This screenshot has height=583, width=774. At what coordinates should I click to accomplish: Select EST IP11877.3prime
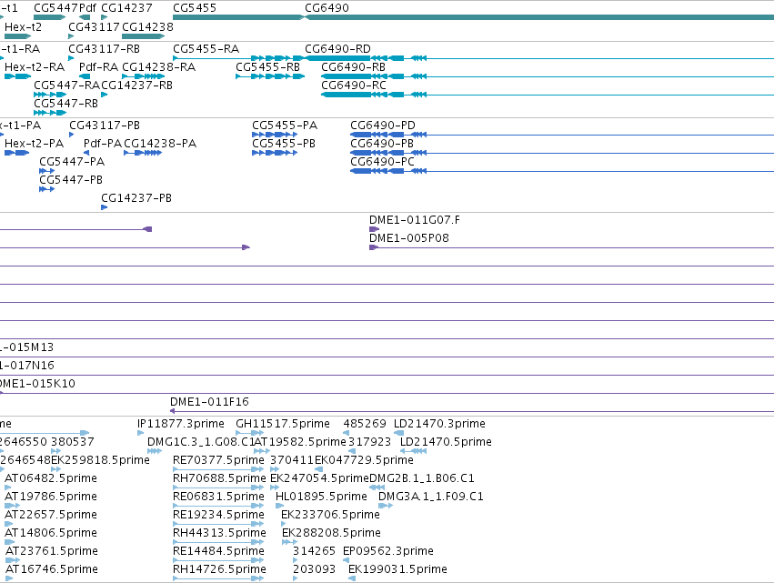point(181,424)
